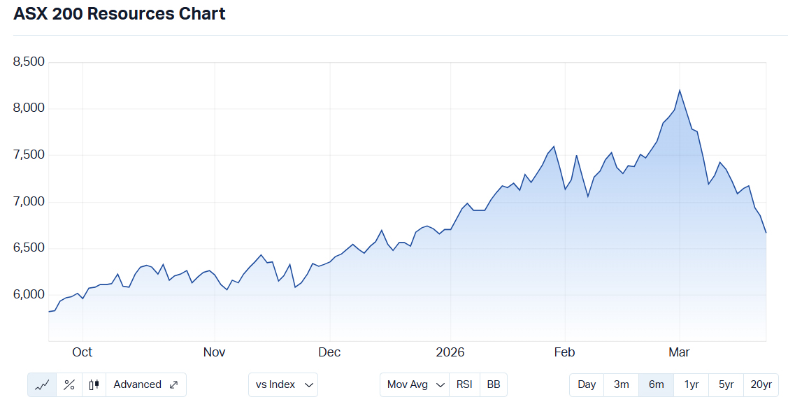Expand the Mov Avg dropdown
The height and width of the screenshot is (404, 788).
[x=417, y=384]
